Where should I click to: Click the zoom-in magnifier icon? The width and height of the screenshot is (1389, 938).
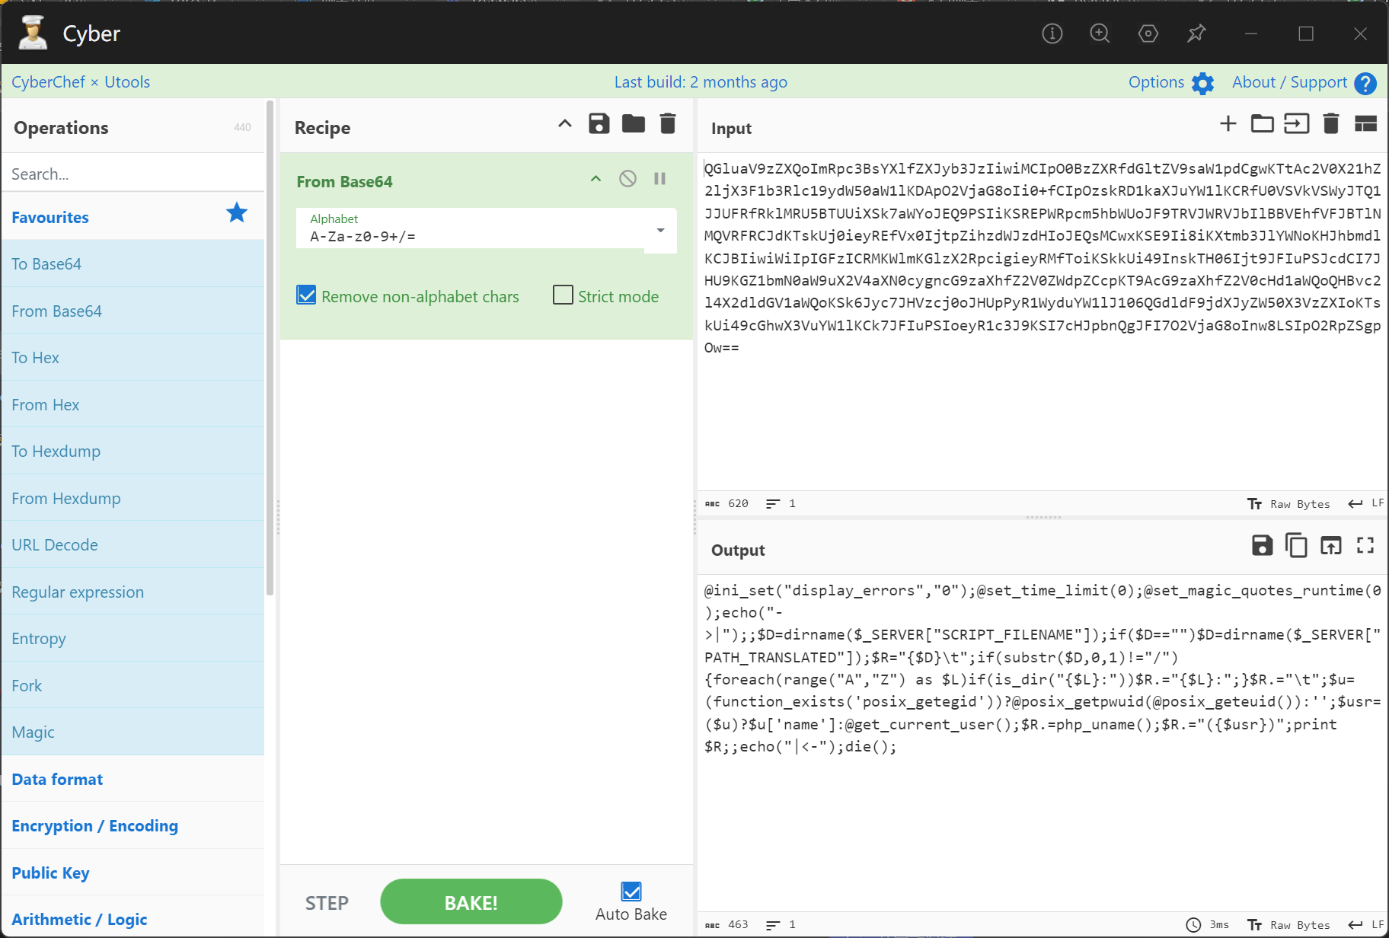tap(1100, 33)
